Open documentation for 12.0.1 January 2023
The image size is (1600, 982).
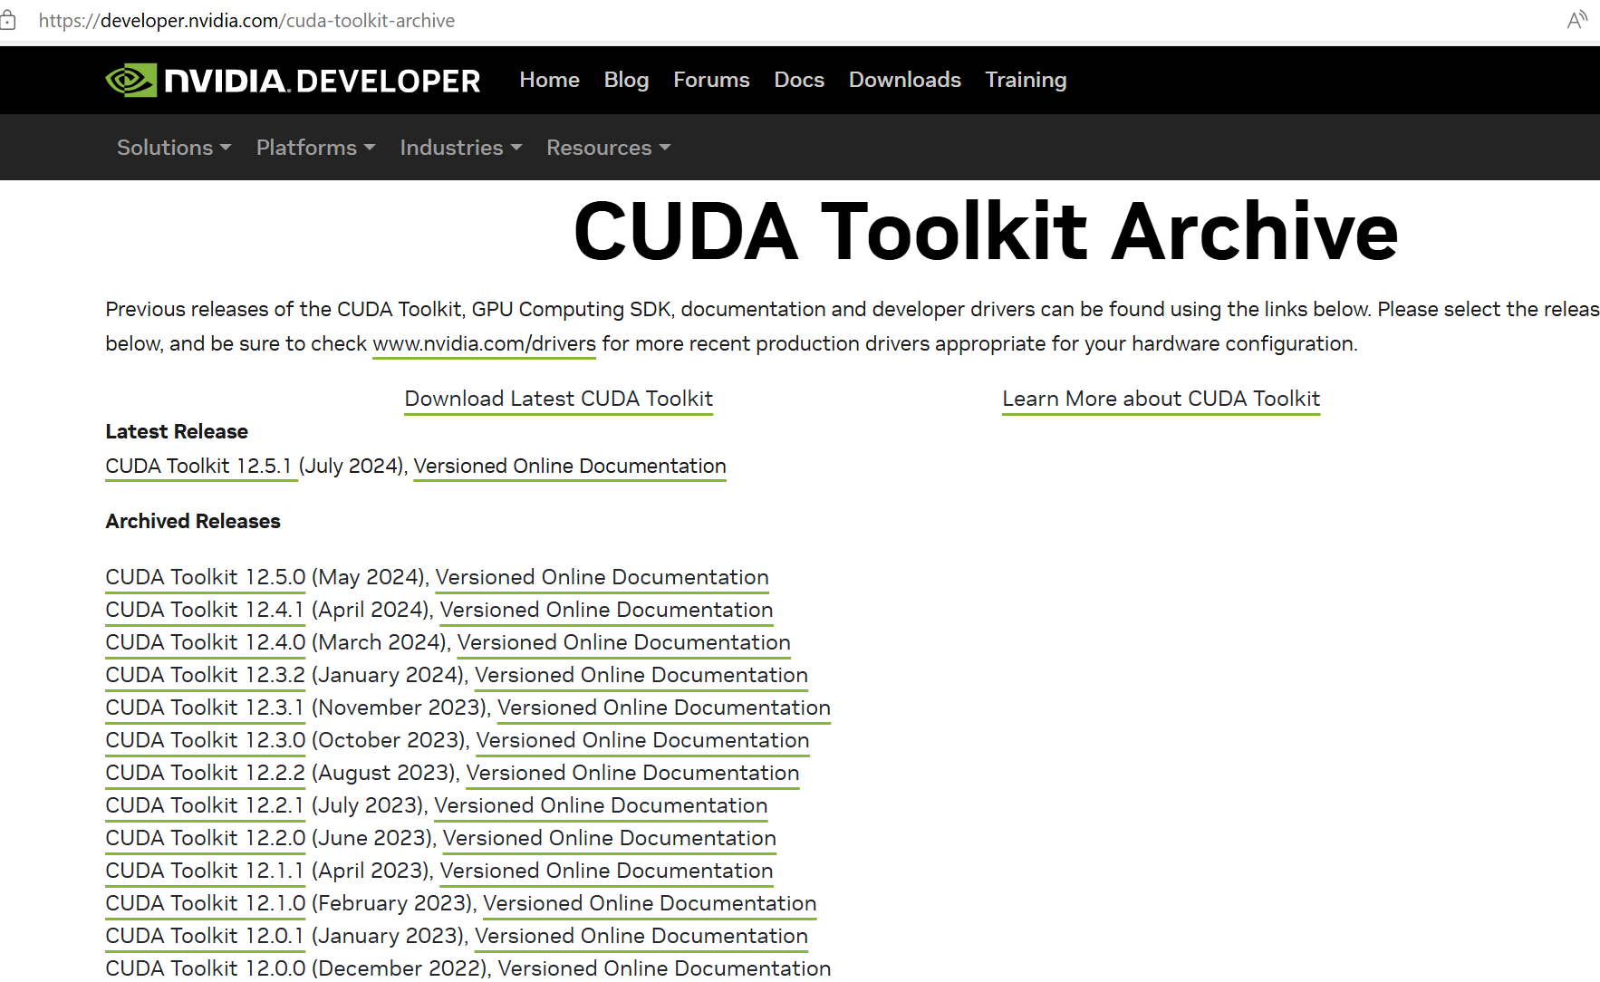click(641, 937)
